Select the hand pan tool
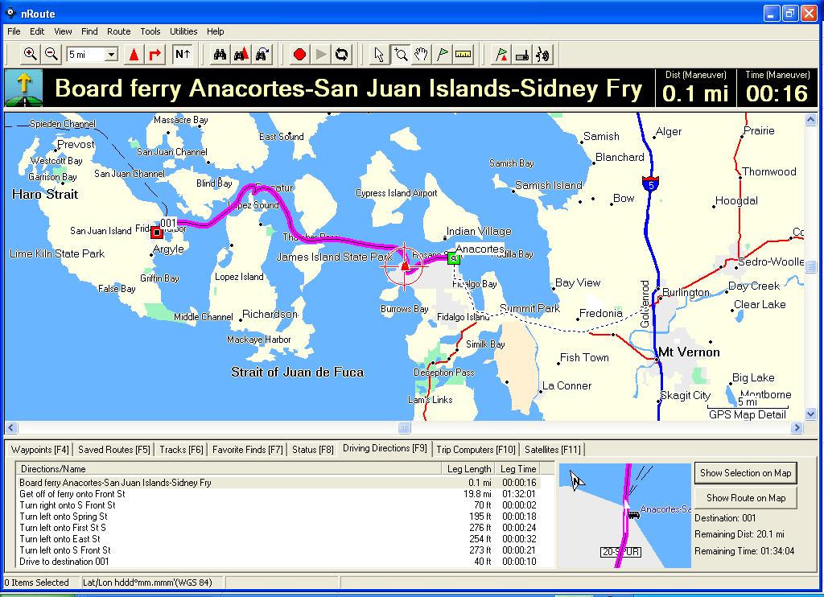The height and width of the screenshot is (597, 824). [421, 54]
